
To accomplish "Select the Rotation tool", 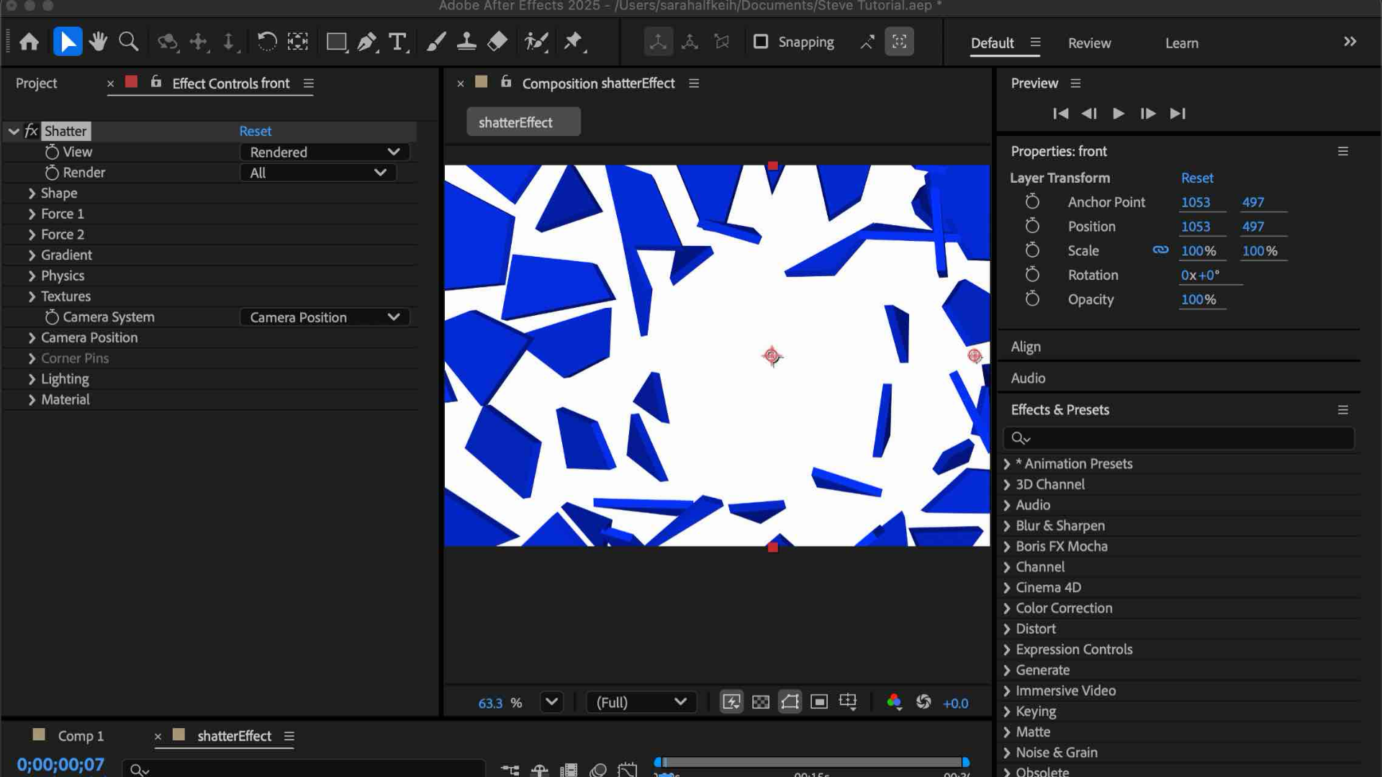I will (266, 41).
